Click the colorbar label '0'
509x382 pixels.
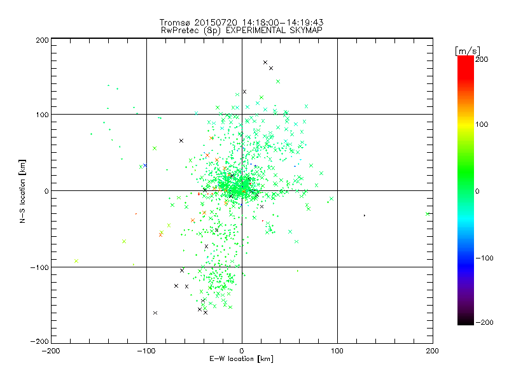tap(477, 191)
